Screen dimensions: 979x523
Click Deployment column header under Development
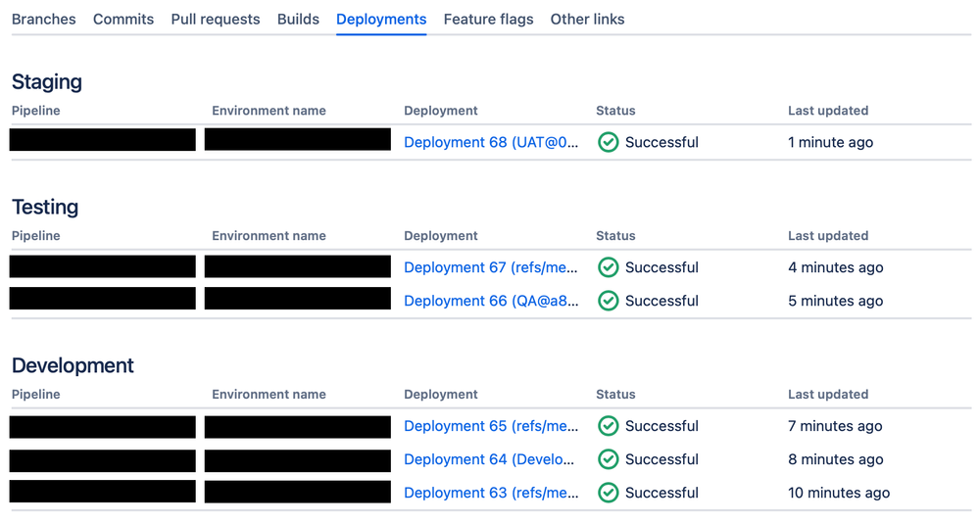pyautogui.click(x=441, y=395)
